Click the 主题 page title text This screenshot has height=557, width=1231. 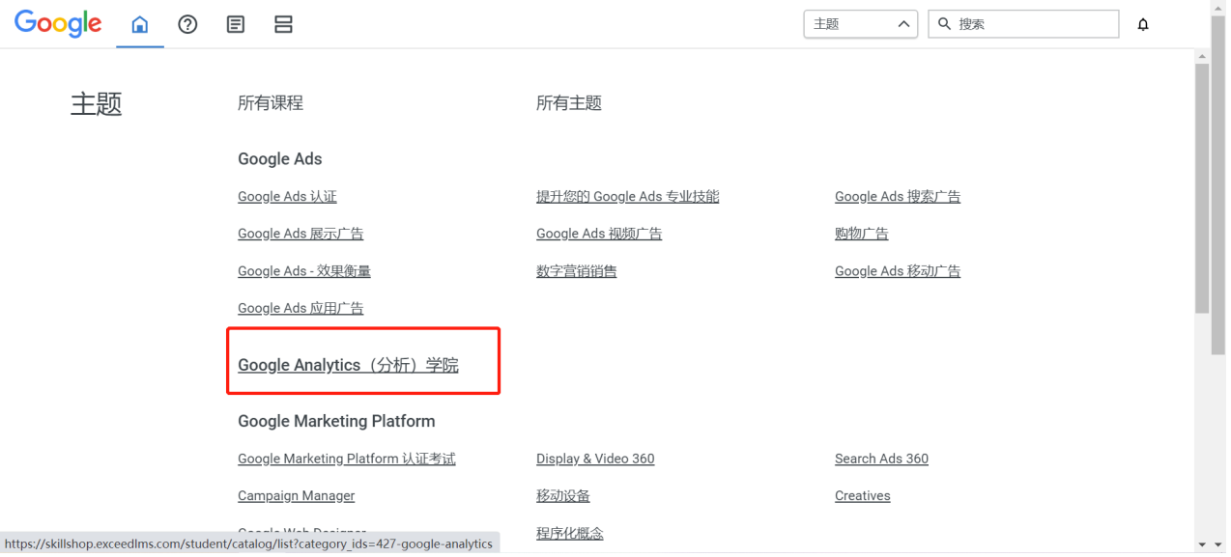click(97, 104)
